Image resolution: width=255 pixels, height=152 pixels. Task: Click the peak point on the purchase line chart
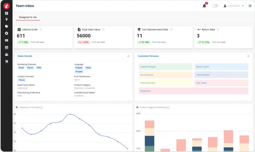pyautogui.click(x=70, y=114)
